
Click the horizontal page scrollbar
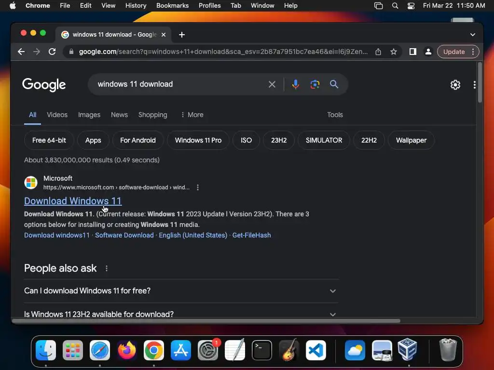(x=206, y=321)
